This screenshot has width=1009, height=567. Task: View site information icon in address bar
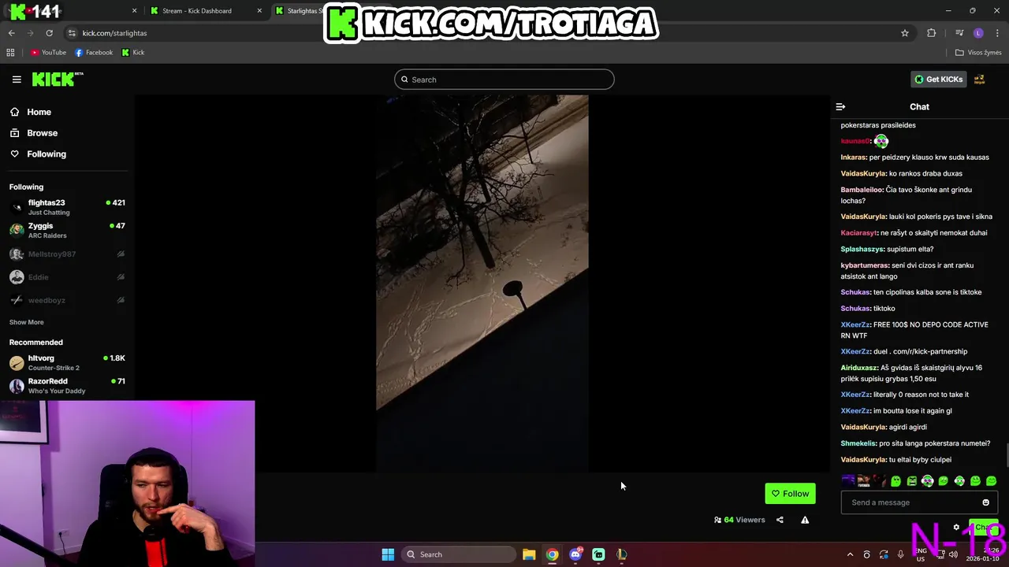click(x=72, y=33)
